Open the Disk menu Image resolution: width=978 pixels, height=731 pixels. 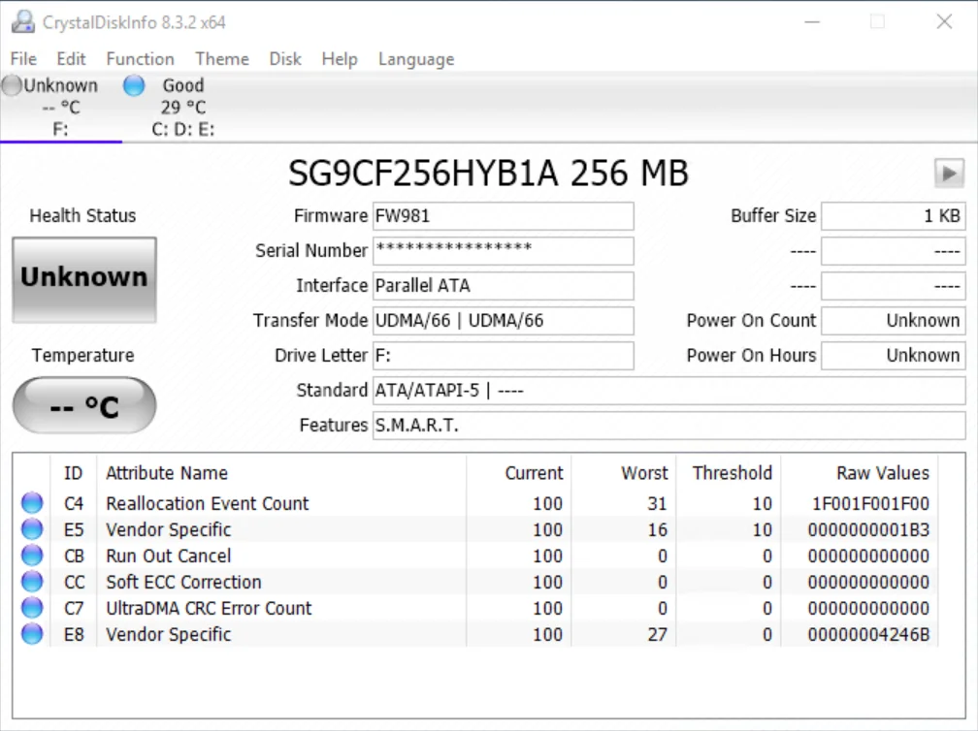(x=285, y=59)
